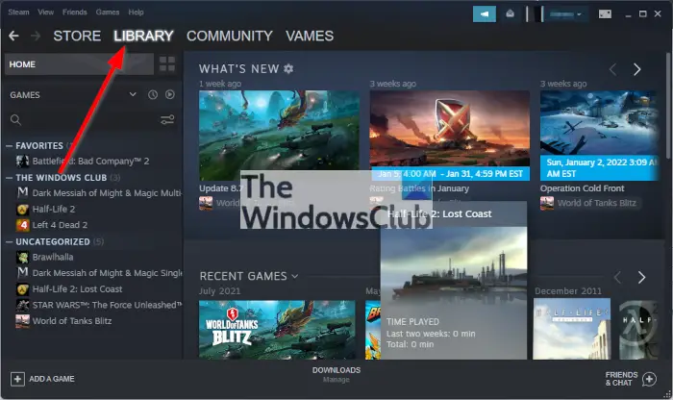
Task: Open Rating Battles in January thumbnail
Action: [449, 136]
